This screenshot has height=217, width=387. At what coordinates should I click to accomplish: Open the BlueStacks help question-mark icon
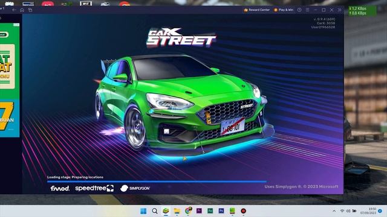pos(299,10)
